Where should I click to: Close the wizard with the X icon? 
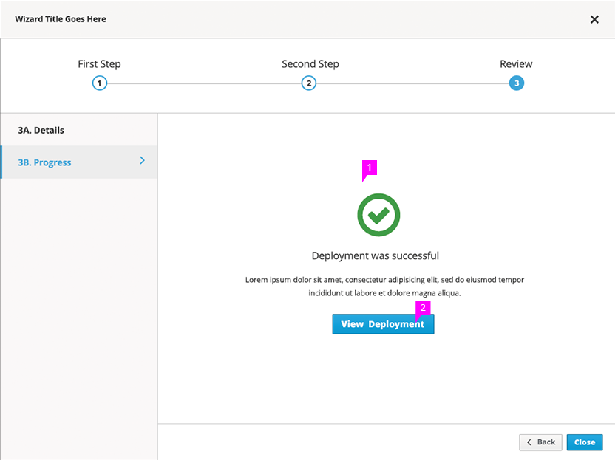[x=594, y=19]
